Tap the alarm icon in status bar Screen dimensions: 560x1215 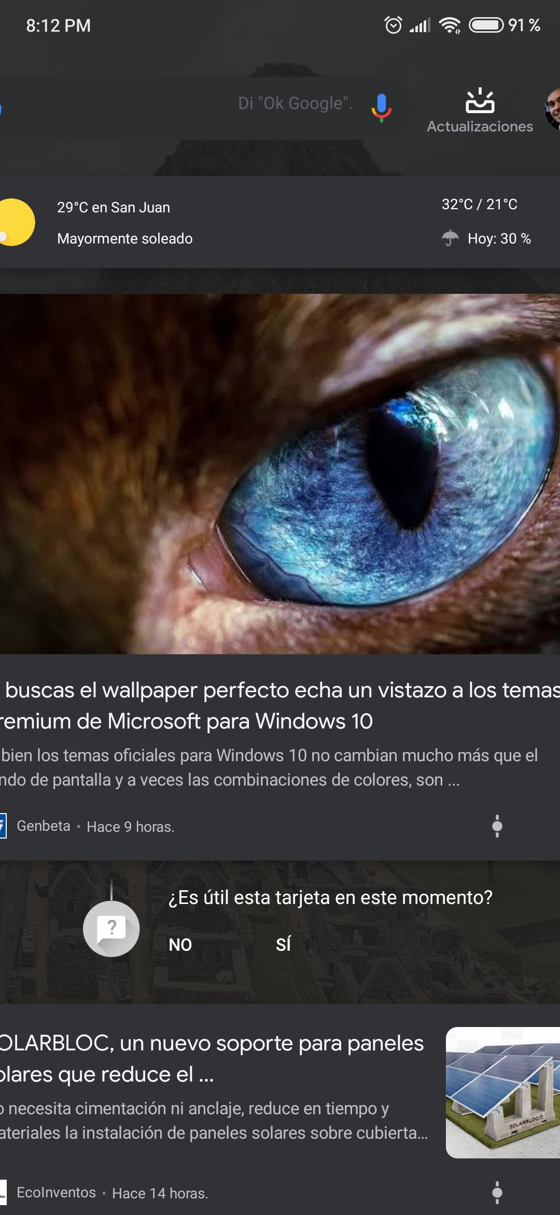click(393, 25)
